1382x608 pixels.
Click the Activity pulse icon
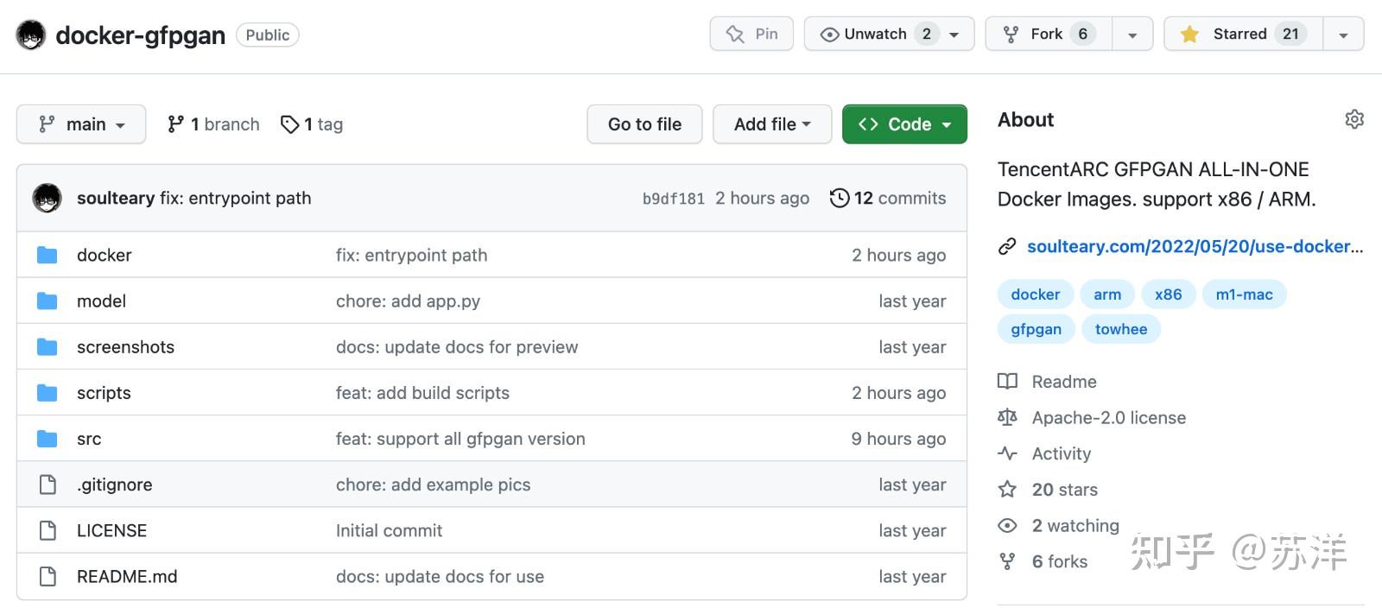coord(1007,453)
